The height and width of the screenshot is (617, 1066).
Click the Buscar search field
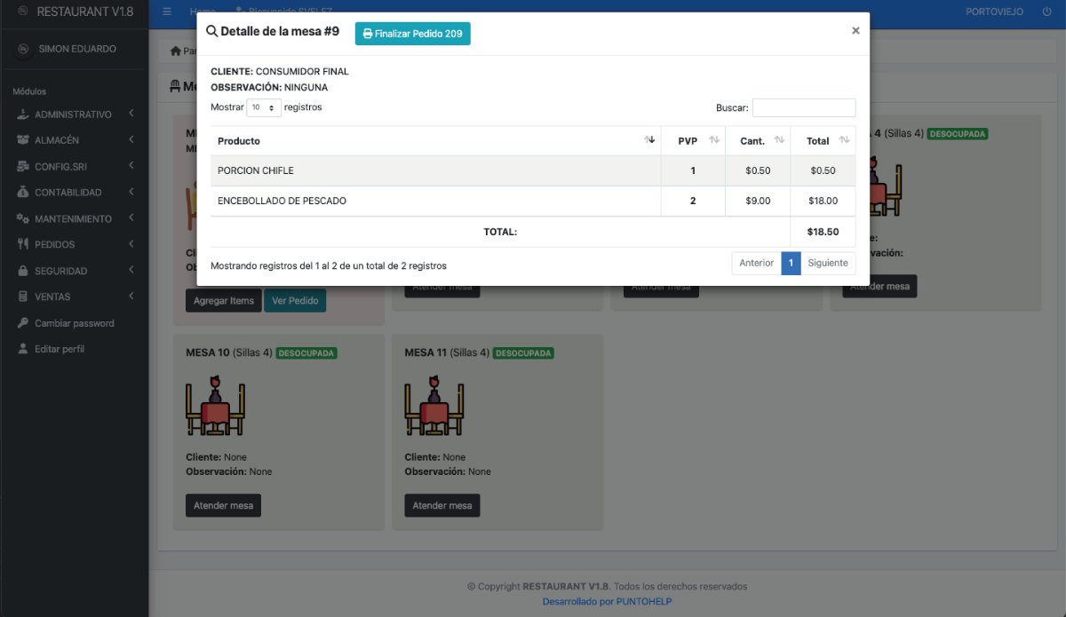[x=803, y=107]
